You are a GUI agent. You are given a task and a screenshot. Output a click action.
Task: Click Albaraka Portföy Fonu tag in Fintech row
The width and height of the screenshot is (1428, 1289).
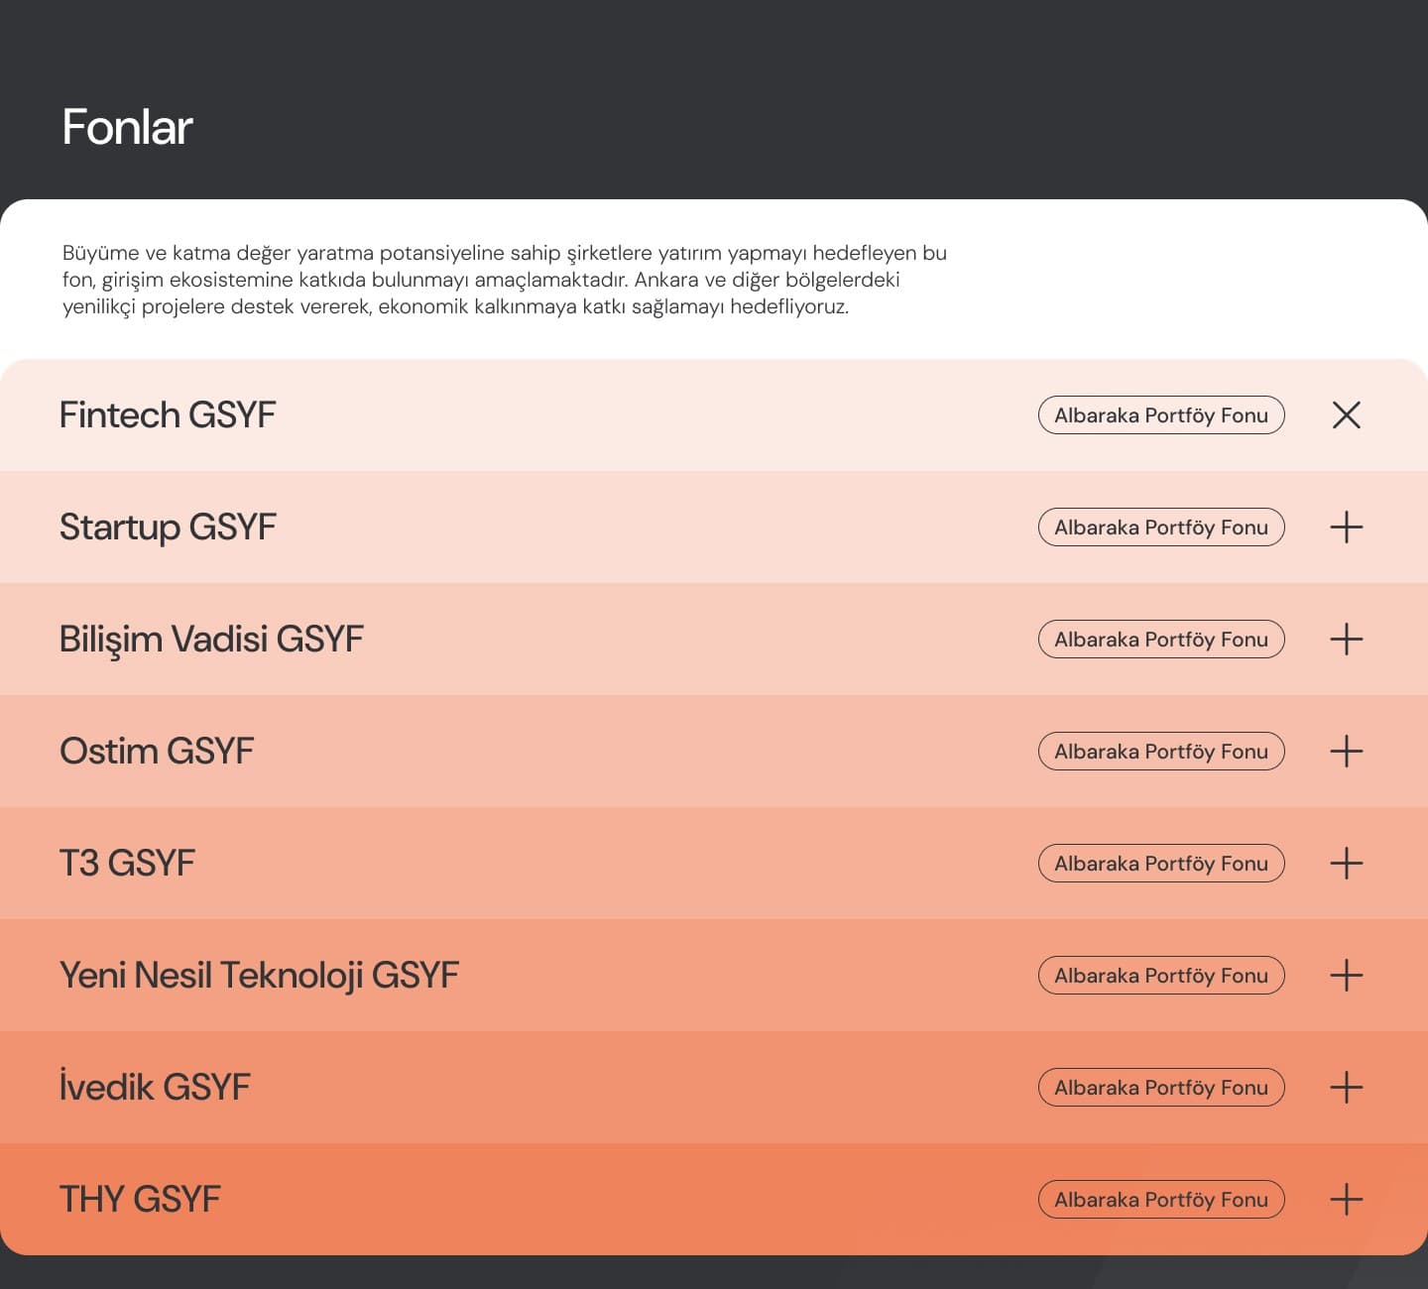click(1160, 414)
